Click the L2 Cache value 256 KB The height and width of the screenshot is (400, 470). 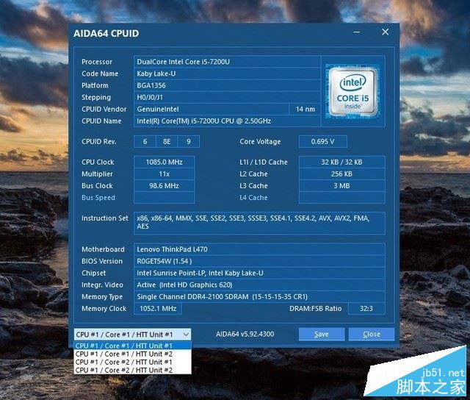click(341, 174)
